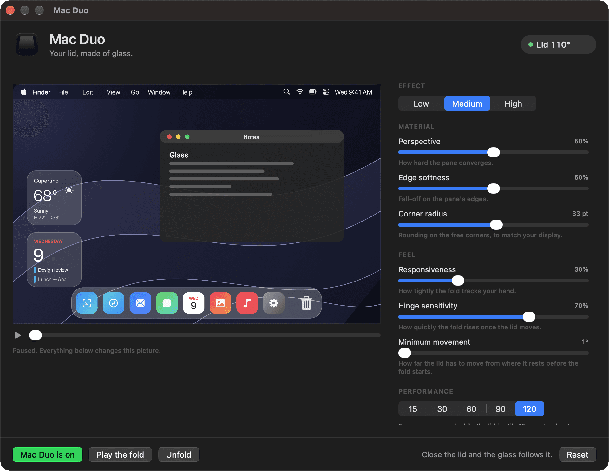The image size is (609, 471).
Task: Click the Mac Duo app icon in header
Action: tap(27, 44)
